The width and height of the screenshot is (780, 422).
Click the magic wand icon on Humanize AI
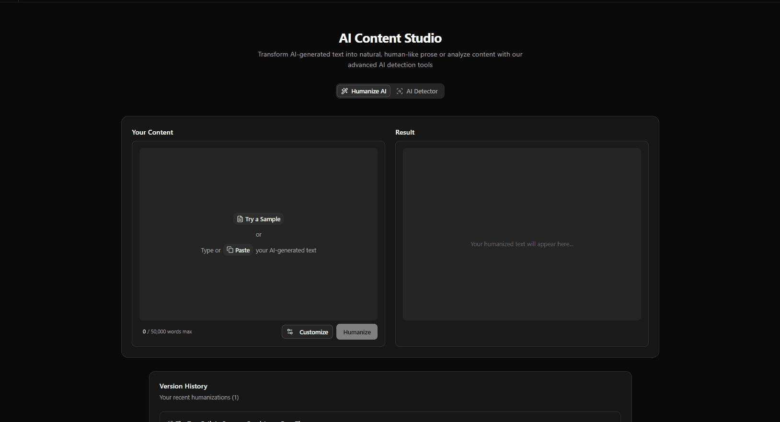(344, 91)
